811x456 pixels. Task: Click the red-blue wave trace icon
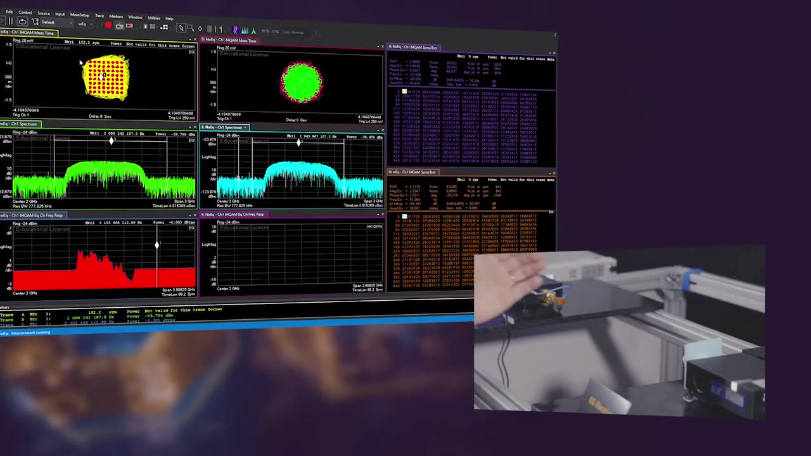click(x=235, y=30)
